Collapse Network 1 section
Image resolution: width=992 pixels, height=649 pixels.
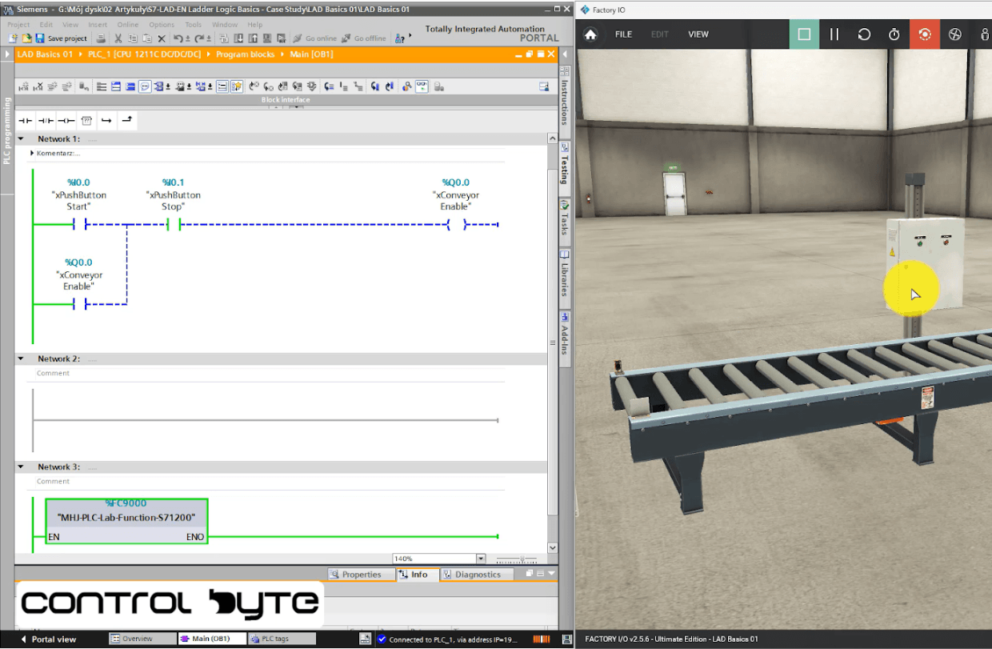click(20, 139)
